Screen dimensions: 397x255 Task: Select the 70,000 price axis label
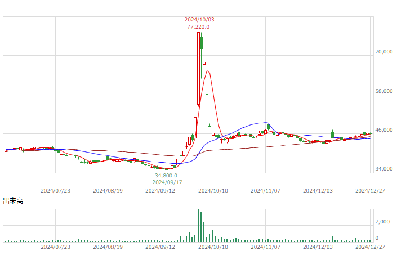click(x=384, y=52)
